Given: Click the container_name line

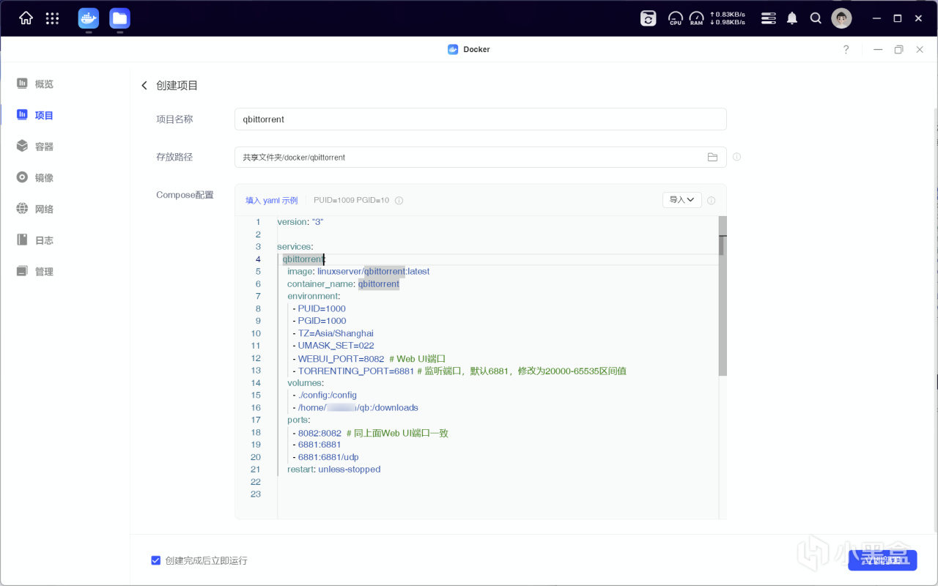Looking at the screenshot, I should tap(343, 283).
